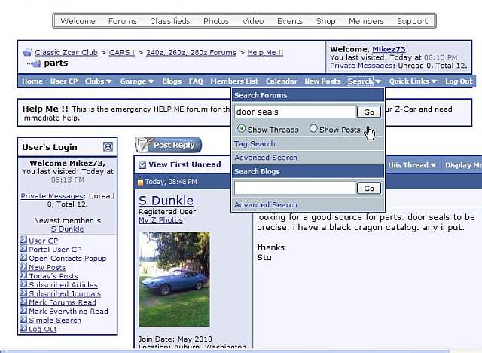Open the S Dunkle poster name link
482x353 pixels.
(166, 201)
